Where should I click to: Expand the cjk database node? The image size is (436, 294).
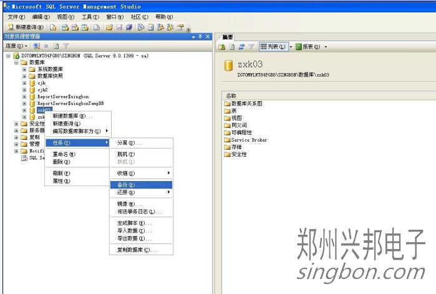coord(24,82)
